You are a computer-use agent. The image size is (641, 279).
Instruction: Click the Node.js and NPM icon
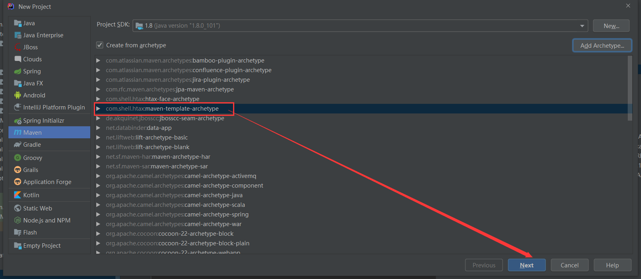point(18,220)
